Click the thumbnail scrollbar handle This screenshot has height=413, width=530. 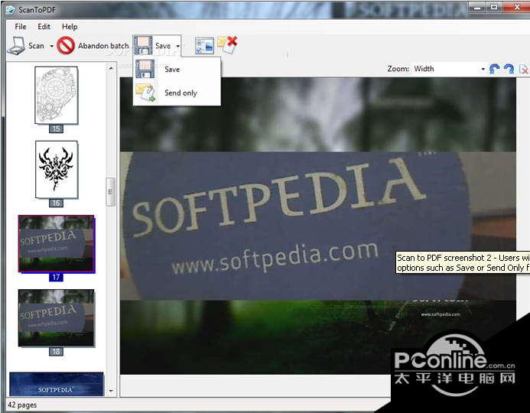(x=111, y=192)
